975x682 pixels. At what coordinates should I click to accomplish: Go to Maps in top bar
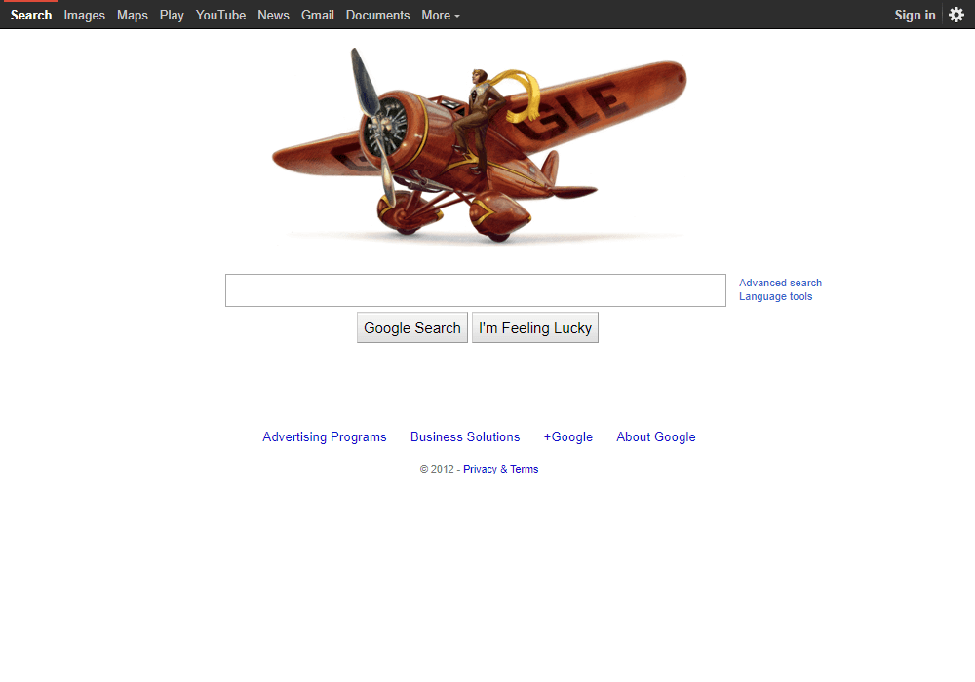(x=133, y=15)
